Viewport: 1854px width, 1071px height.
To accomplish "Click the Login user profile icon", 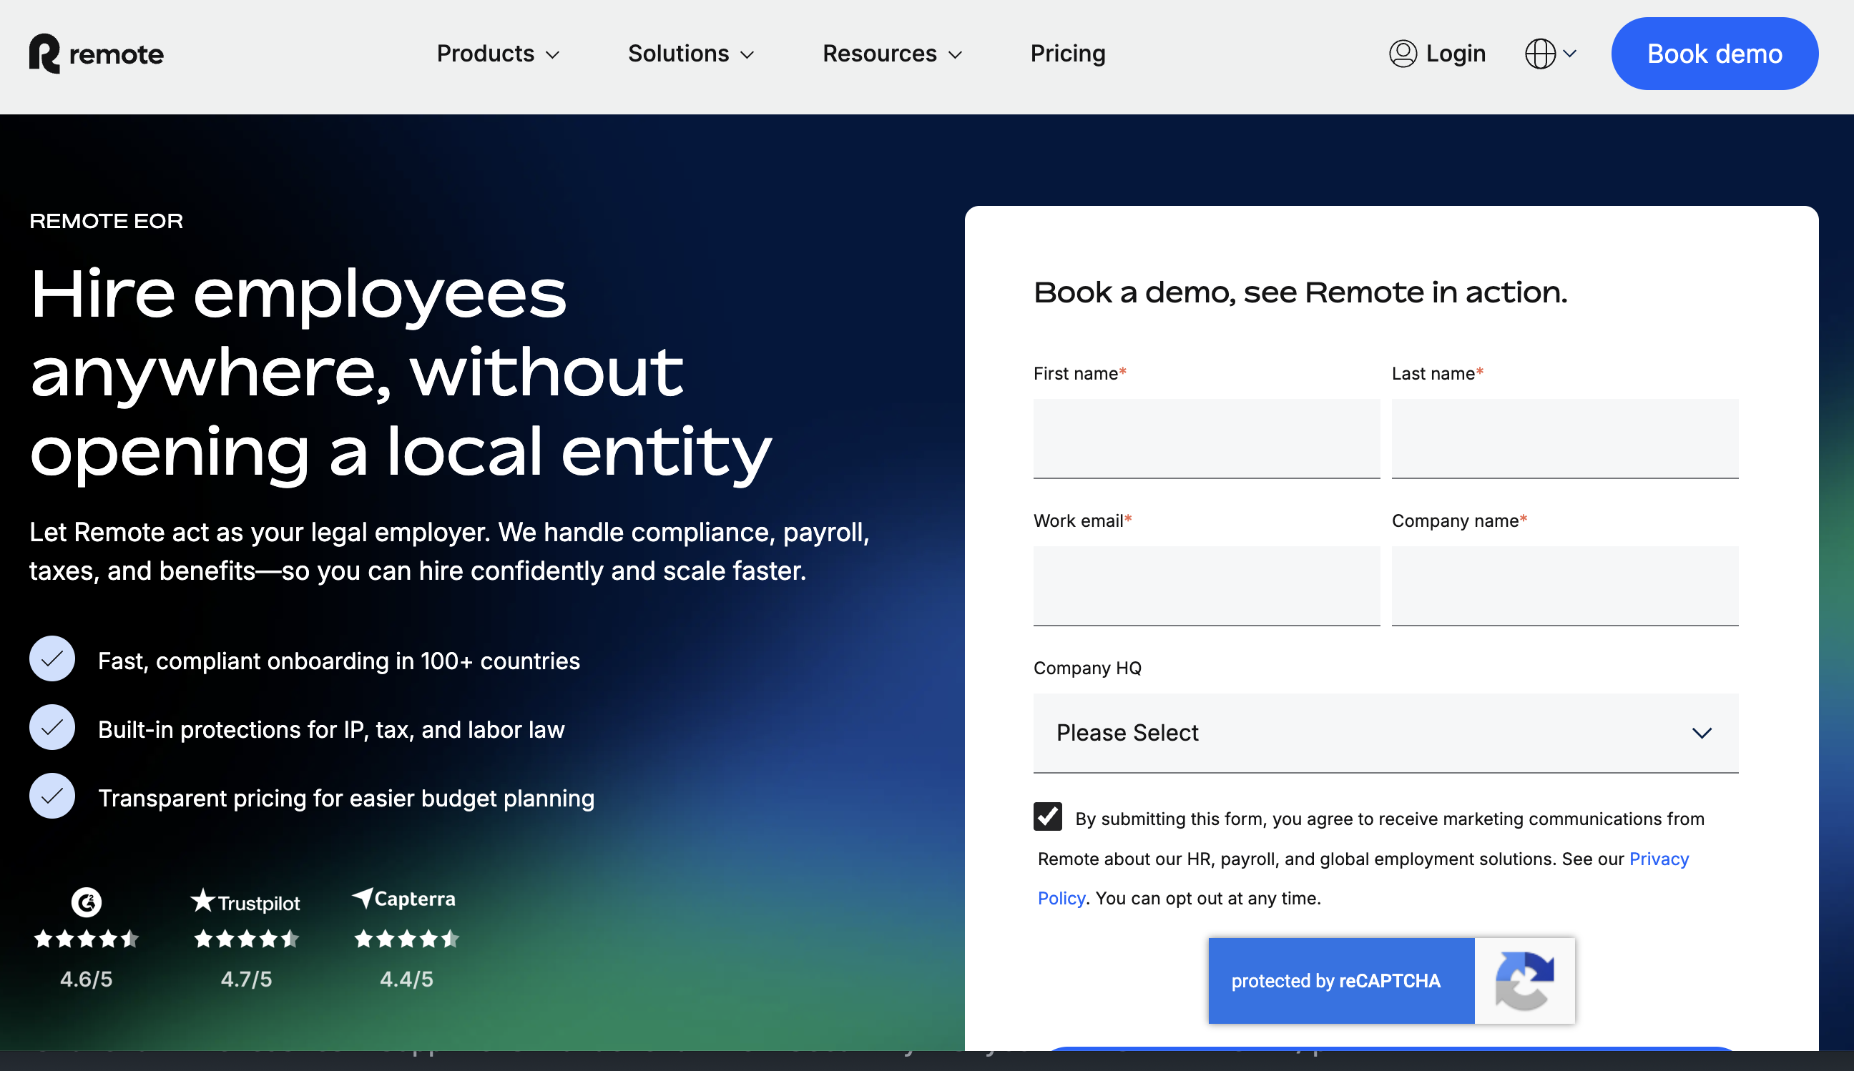I will pos(1402,54).
